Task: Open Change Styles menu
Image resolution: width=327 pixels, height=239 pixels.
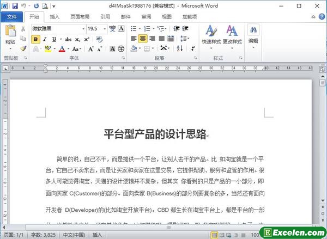Action: click(232, 38)
